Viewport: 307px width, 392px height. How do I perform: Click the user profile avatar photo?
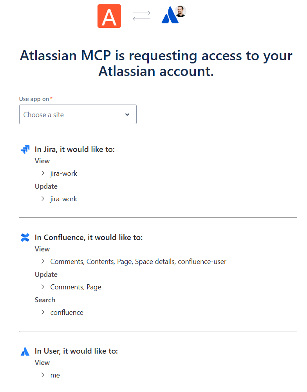pos(181,11)
